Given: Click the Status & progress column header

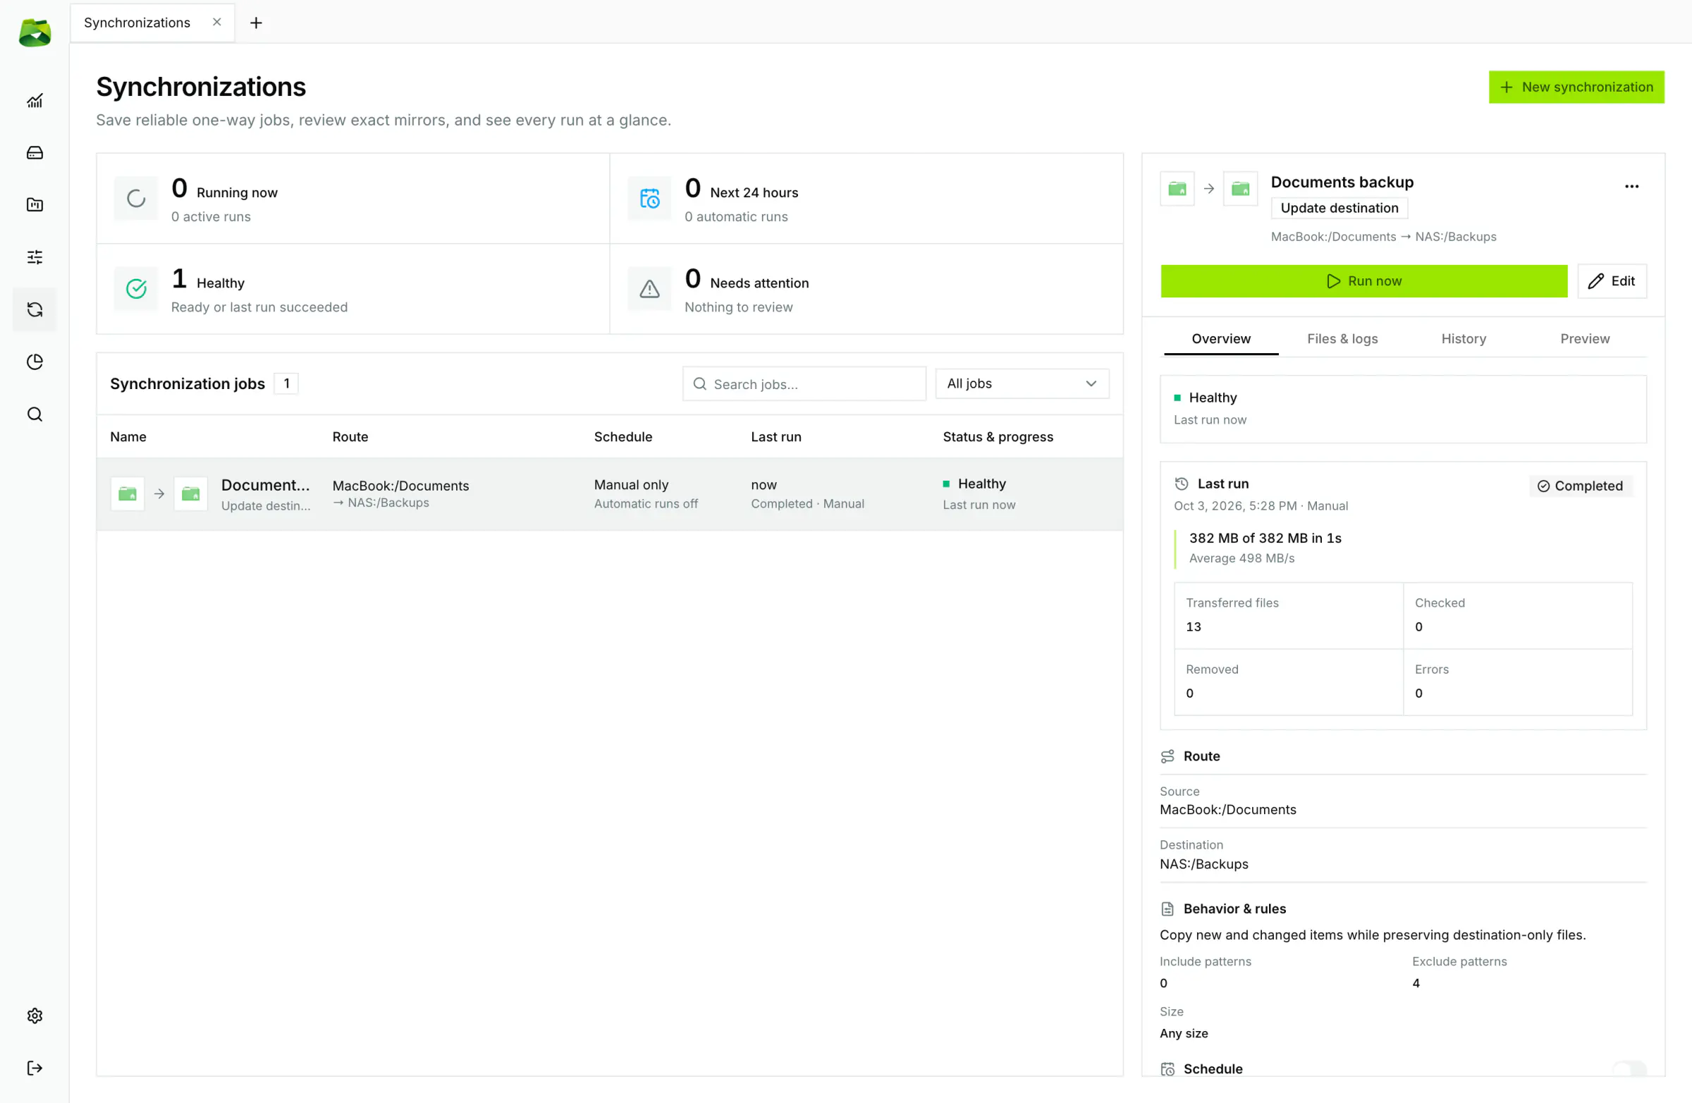Looking at the screenshot, I should (998, 437).
